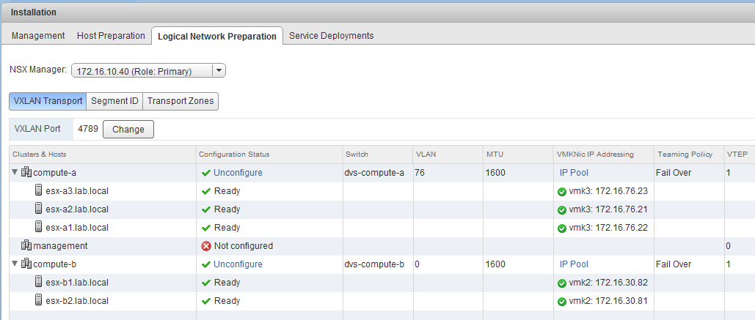Click the esx-a3.lab.local host icon

pos(39,191)
